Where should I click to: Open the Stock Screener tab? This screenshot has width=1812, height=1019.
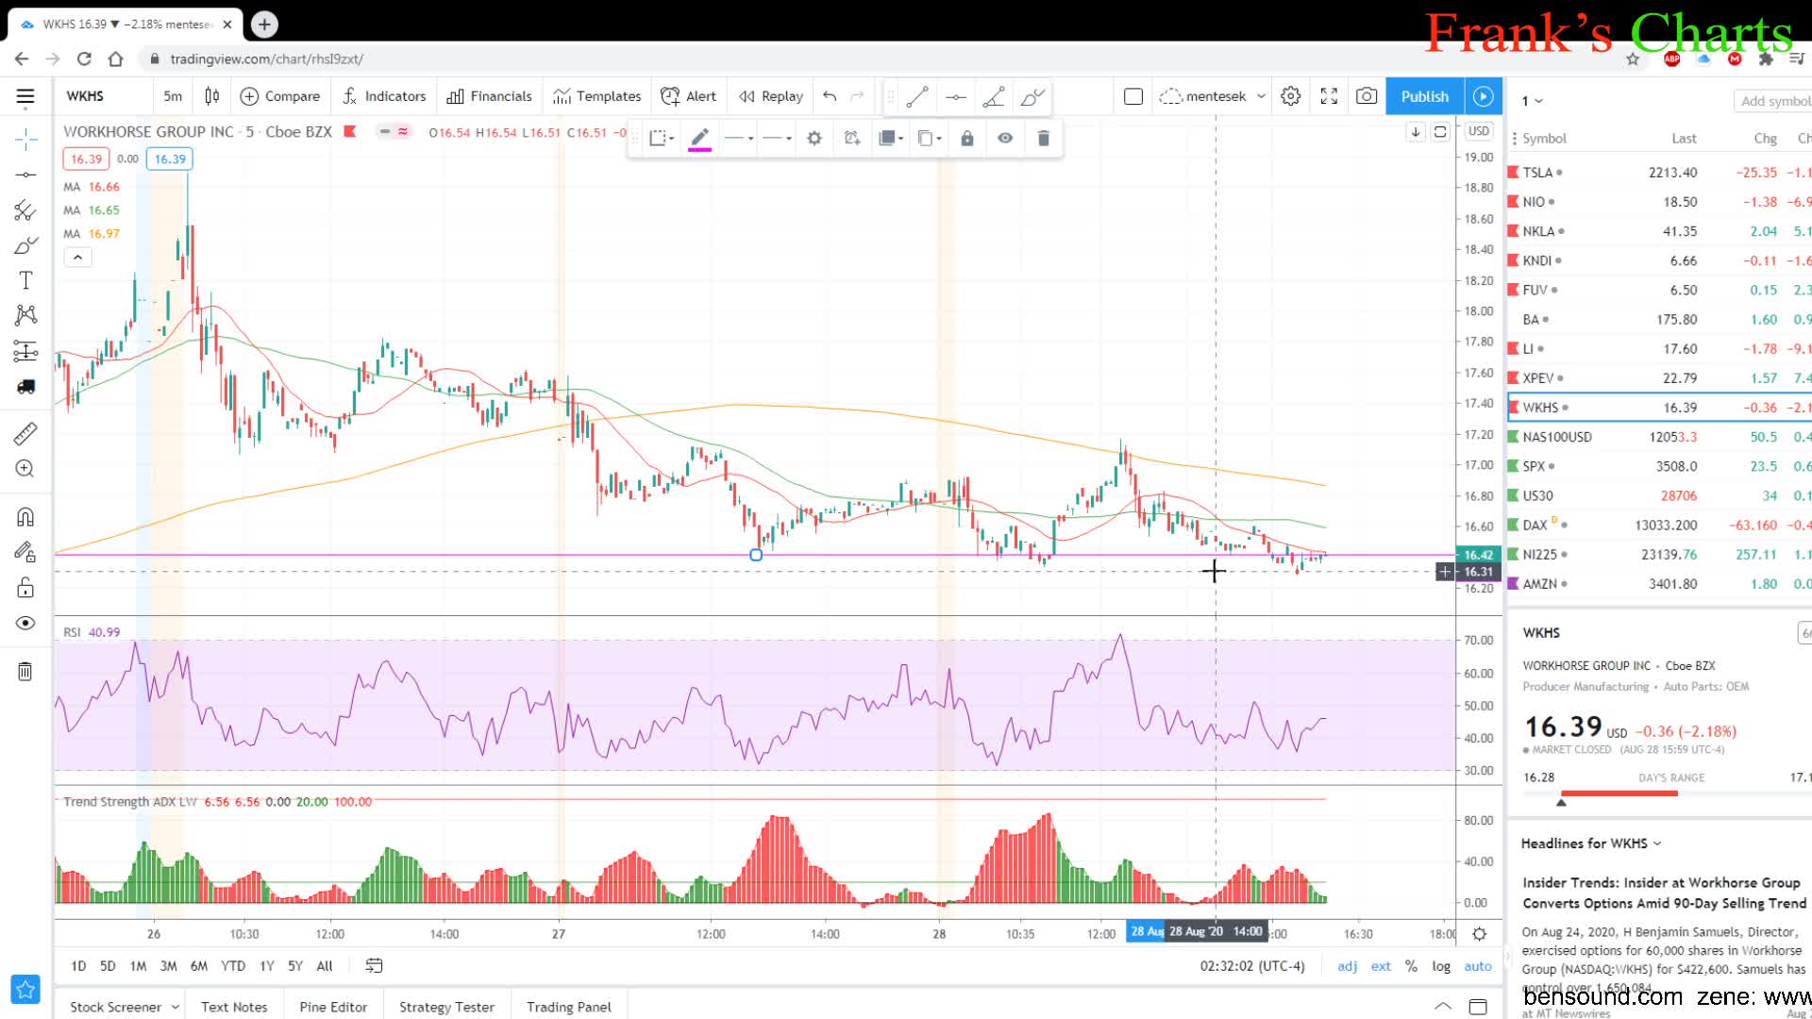[124, 1007]
